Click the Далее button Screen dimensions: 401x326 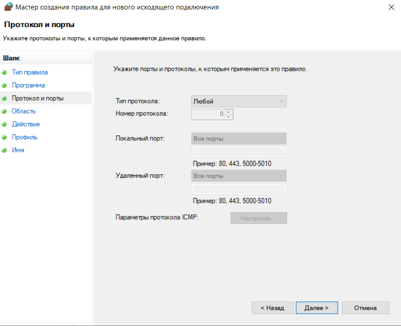[317, 308]
